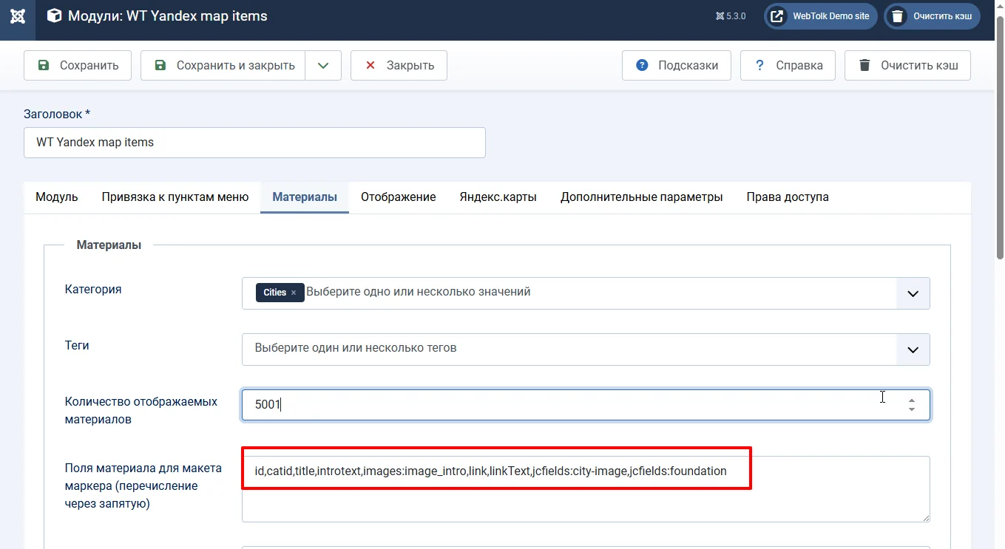Focus the Заголовок title input field
The height and width of the screenshot is (549, 1005).
tap(254, 143)
